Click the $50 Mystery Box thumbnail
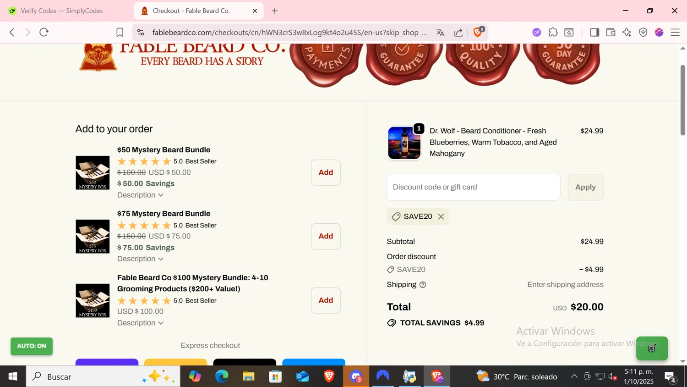Screen dimensions: 687x387 point(93,173)
